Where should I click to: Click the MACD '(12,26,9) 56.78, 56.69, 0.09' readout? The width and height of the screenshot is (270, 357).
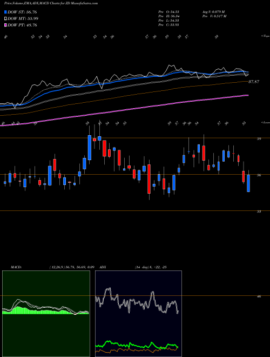click(72, 267)
